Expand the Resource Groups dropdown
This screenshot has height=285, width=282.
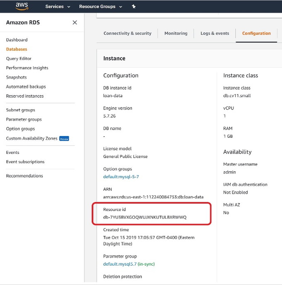click(100, 7)
